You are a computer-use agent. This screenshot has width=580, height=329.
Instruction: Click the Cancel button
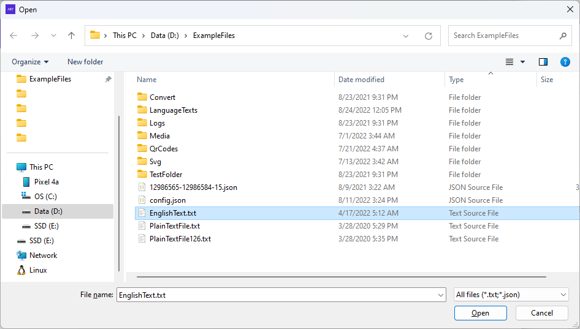pos(542,313)
